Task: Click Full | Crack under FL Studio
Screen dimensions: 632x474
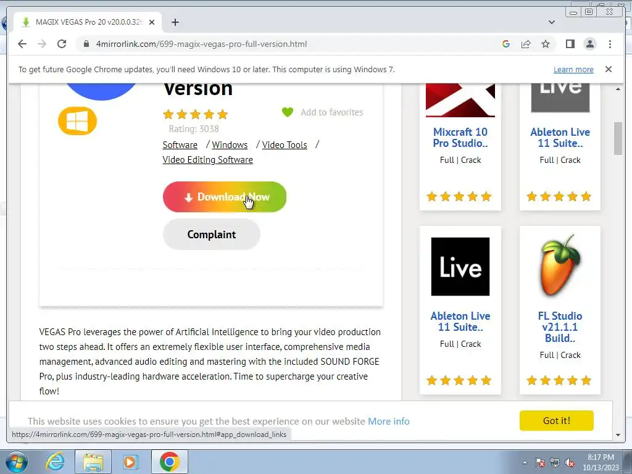Action: (560, 355)
